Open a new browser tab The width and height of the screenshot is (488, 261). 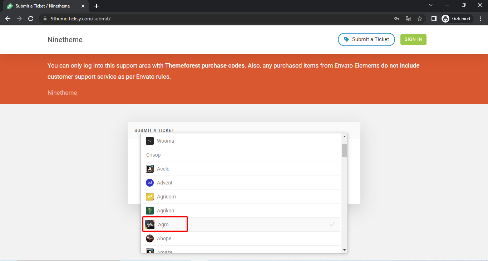coord(97,6)
